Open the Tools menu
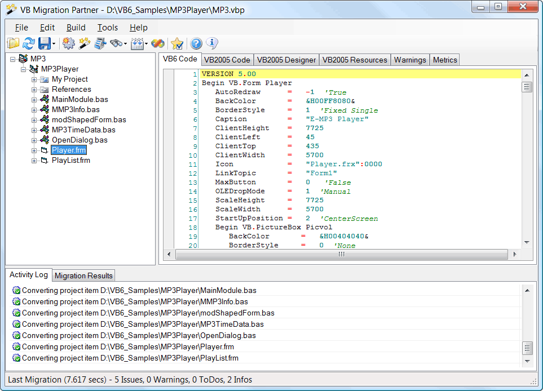The height and width of the screenshot is (391, 543). [107, 28]
